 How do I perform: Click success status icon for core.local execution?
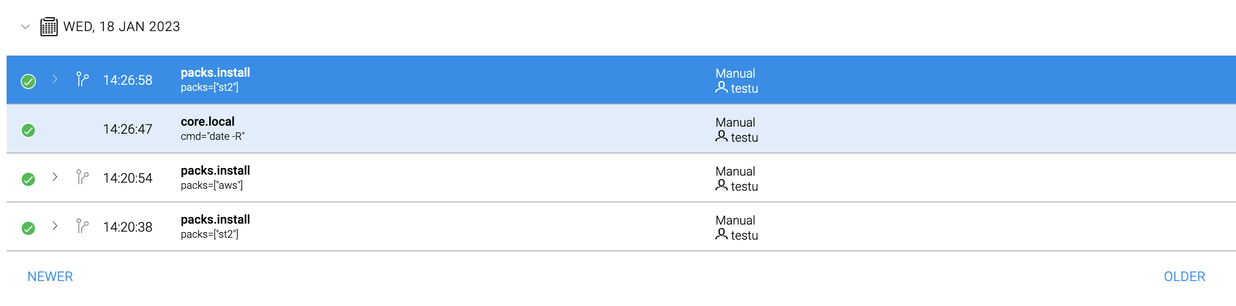(28, 130)
